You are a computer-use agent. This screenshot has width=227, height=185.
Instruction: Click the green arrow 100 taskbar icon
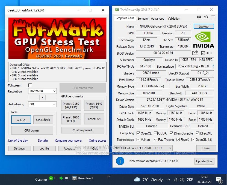[61, 178]
